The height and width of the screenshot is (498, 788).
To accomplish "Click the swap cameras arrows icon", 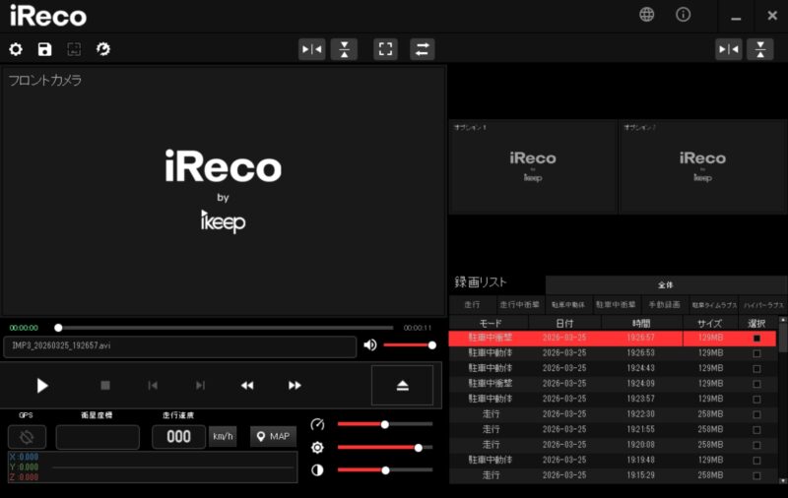I will [x=422, y=49].
